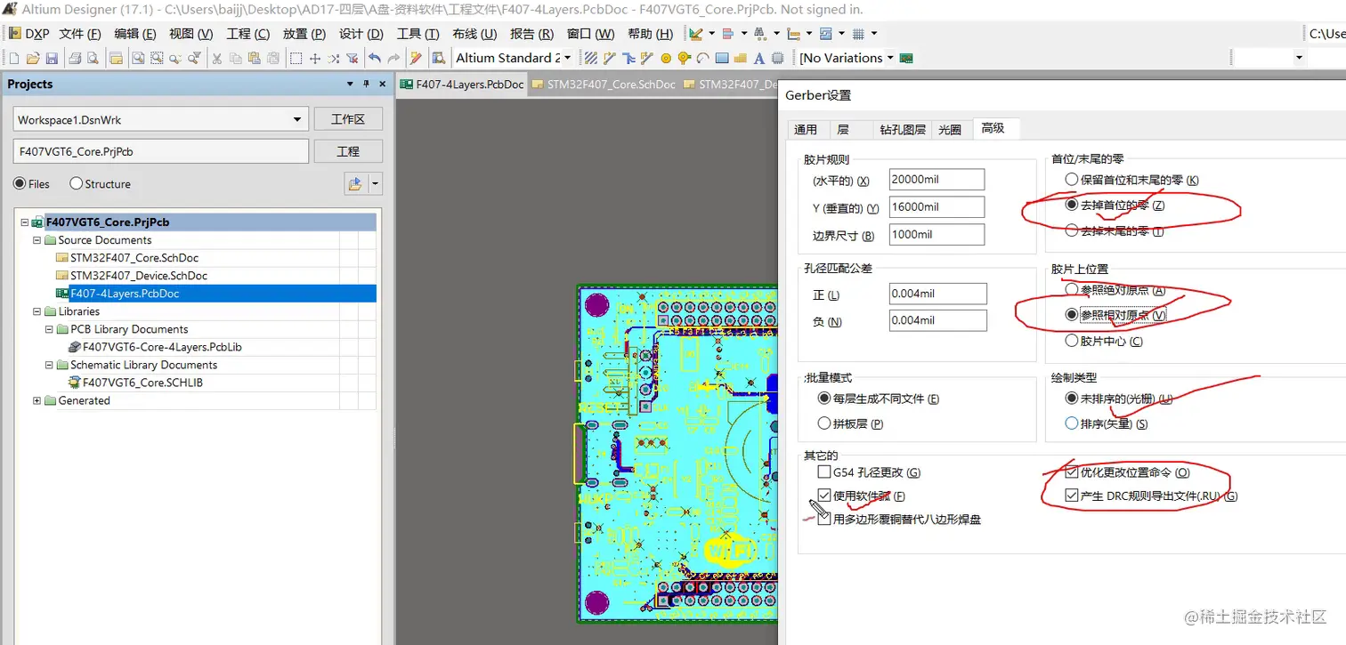Viewport: 1346px width, 645px height.
Task: Open the Altium Standard view dropdown
Action: tap(566, 58)
